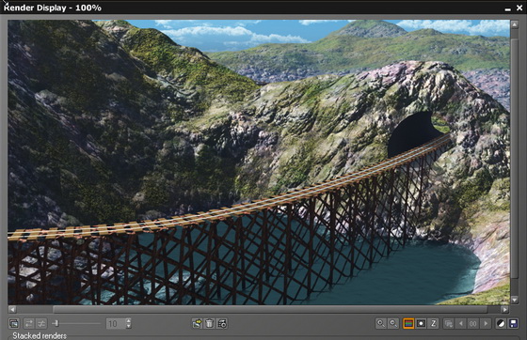Image resolution: width=527 pixels, height=340 pixels.
Task: Show the alpha channel view
Action: coord(421,324)
